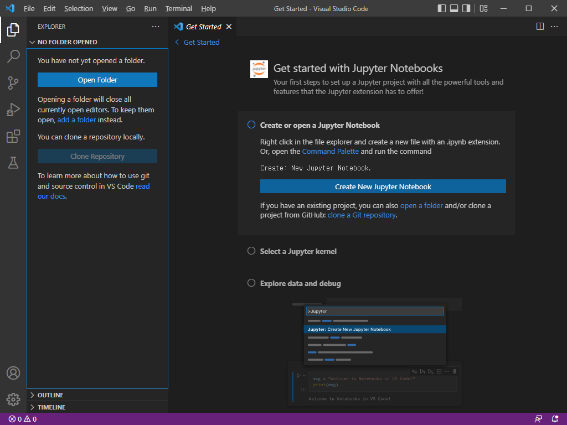Screen dimensions: 567x425
Task: Open the Extensions view icon
Action: [13, 136]
